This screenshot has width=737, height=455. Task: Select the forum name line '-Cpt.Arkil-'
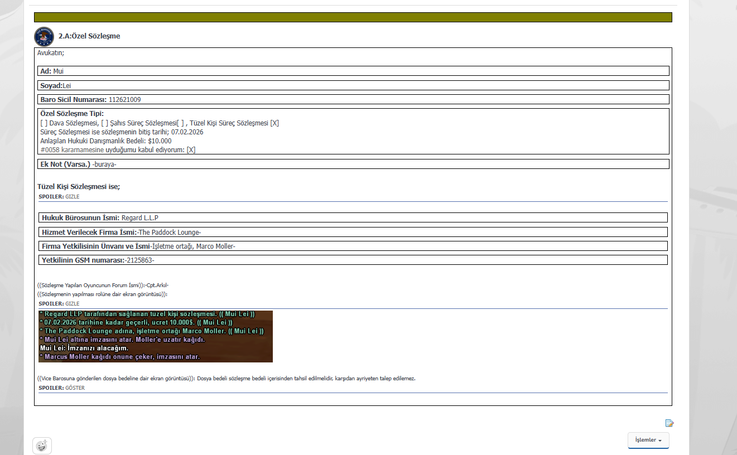click(103, 285)
